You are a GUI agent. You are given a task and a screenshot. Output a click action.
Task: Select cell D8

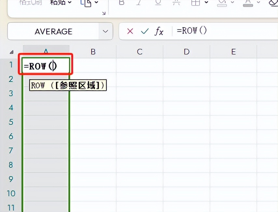186,165
